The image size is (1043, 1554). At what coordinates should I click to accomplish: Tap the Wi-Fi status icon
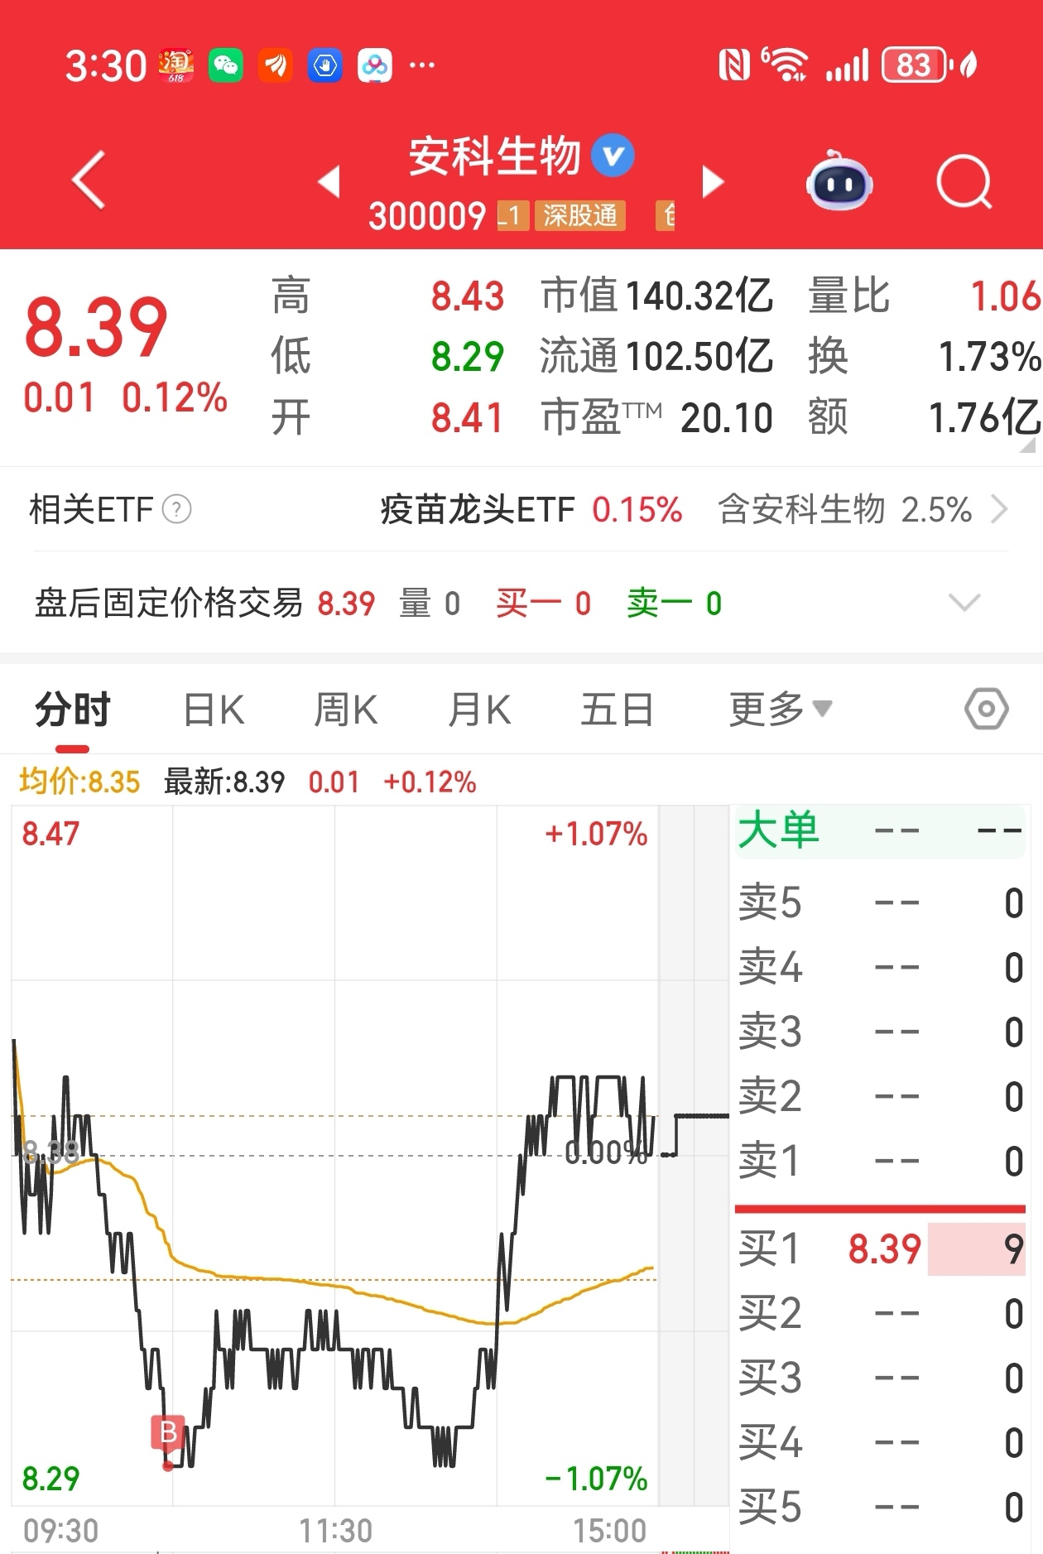(x=784, y=65)
